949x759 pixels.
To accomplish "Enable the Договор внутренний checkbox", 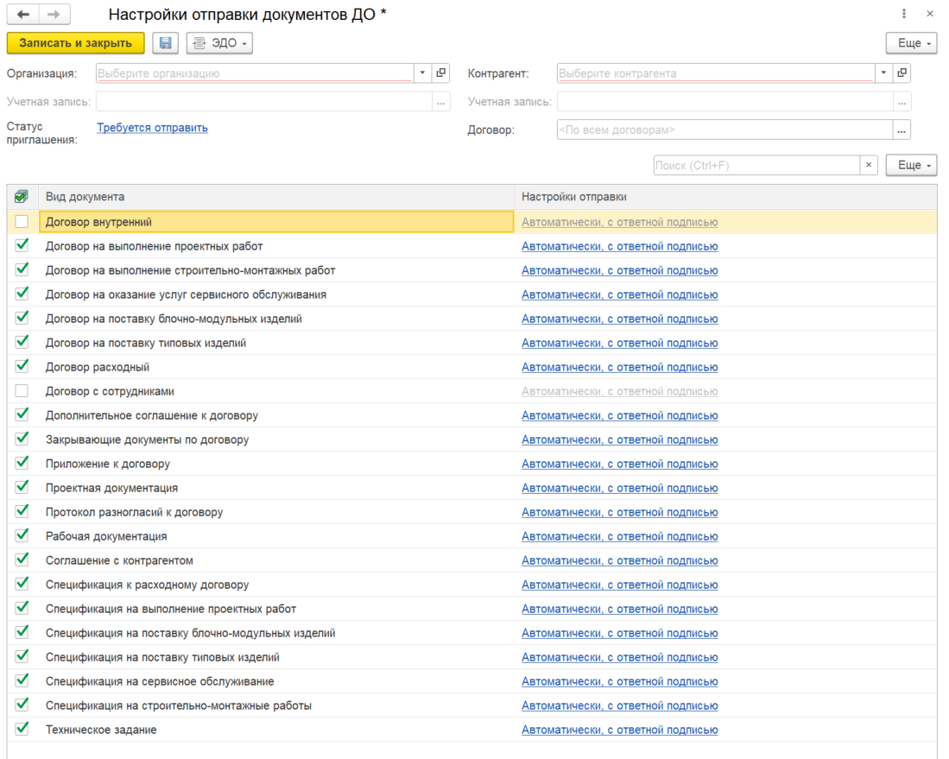I will pyautogui.click(x=22, y=222).
